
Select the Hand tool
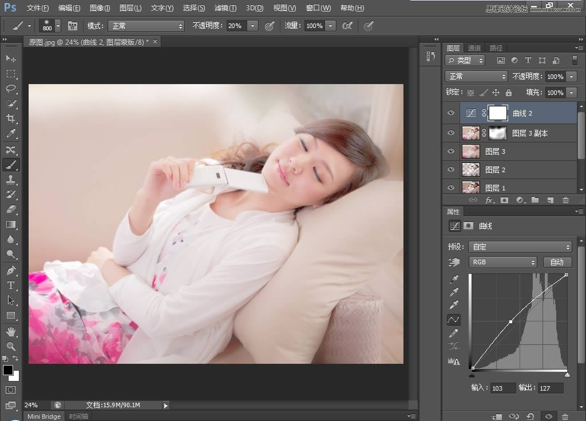point(11,331)
